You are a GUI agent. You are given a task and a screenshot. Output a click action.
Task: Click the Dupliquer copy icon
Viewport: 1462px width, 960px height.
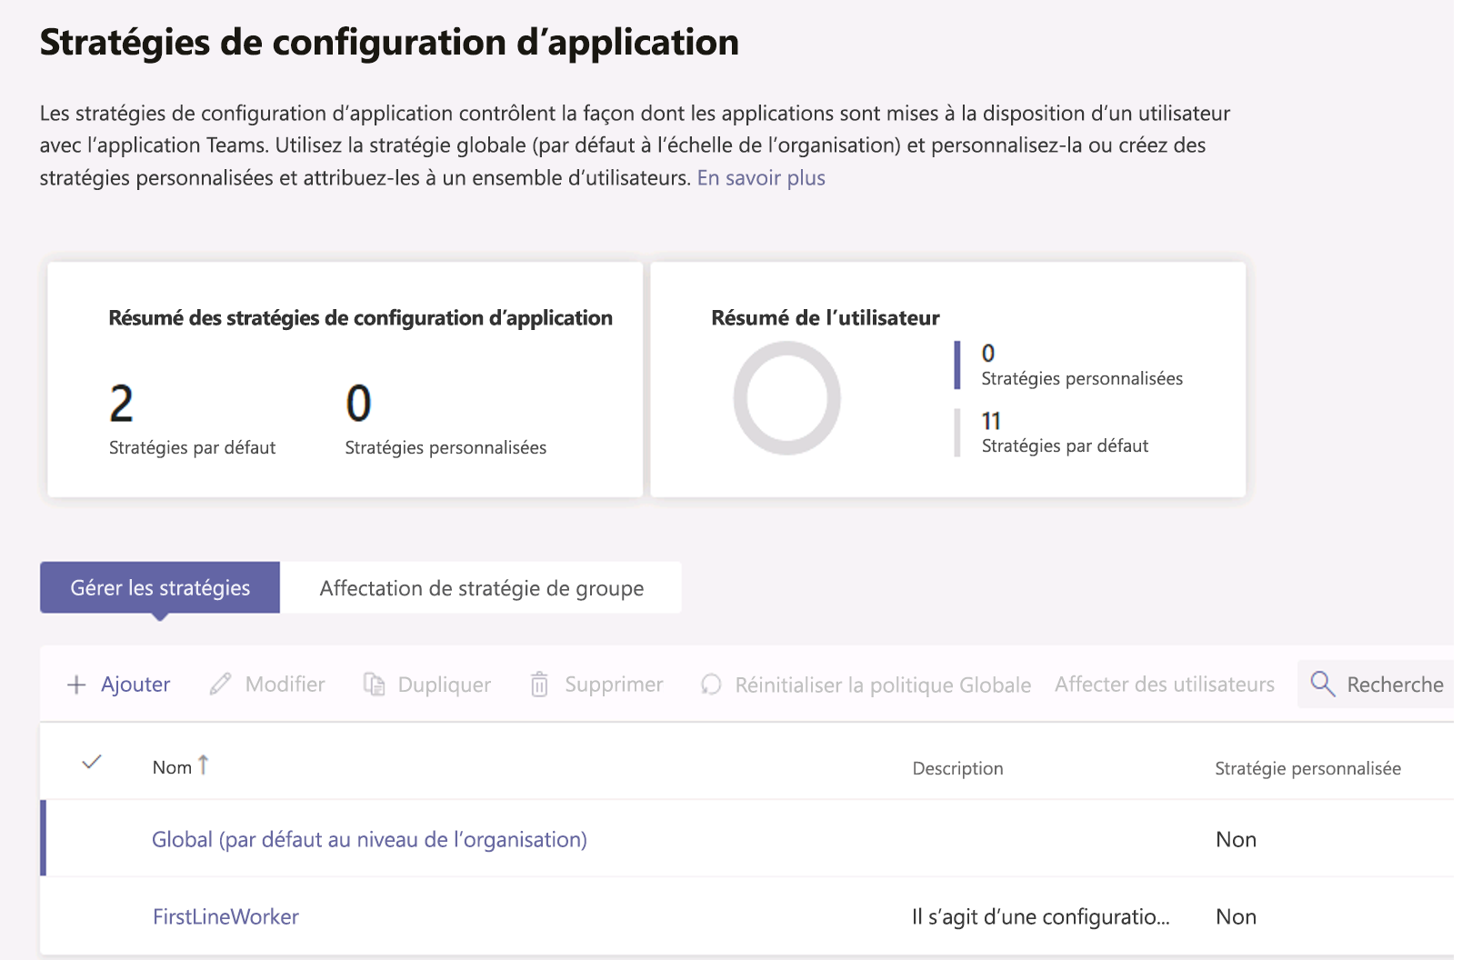click(x=374, y=685)
